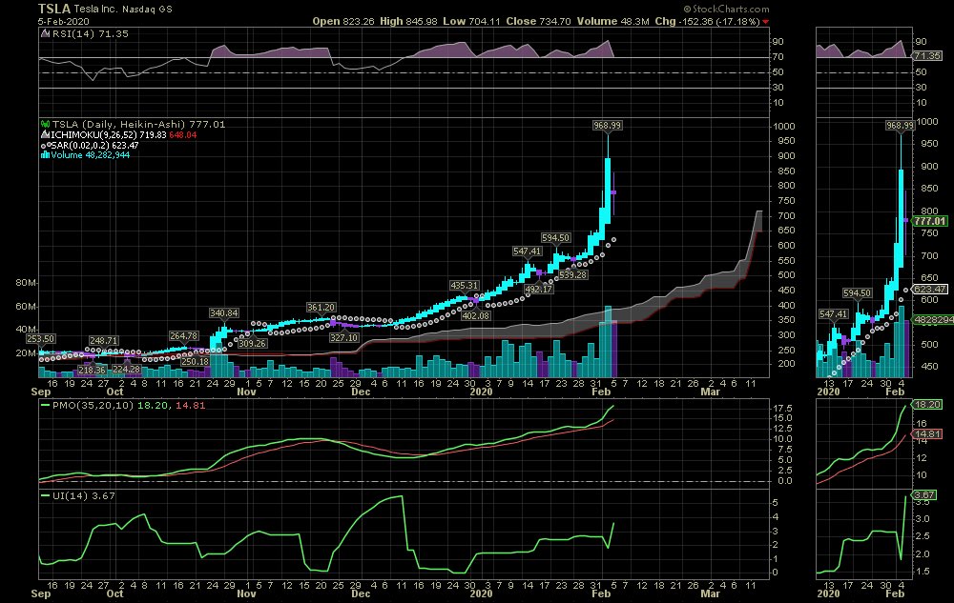The height and width of the screenshot is (603, 954).
Task: Click the green 18.20 PMO tag in zoom panel
Action: 927,405
